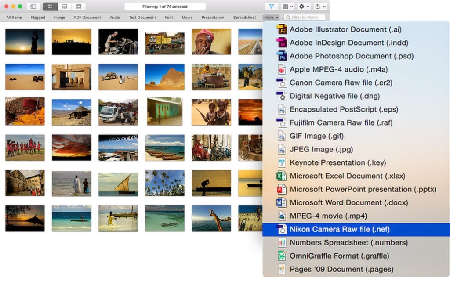Choose Adobe Illustrator Document (.ai) icon

pyautogui.click(x=282, y=29)
